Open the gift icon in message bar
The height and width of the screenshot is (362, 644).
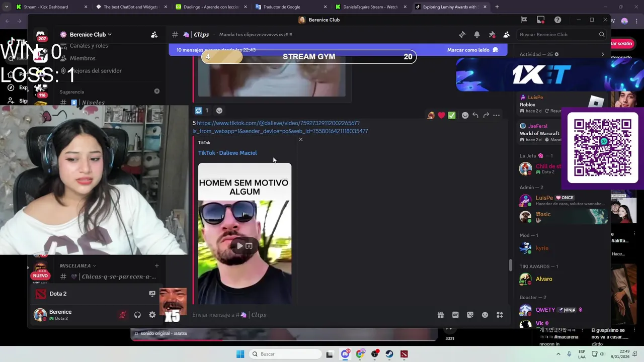click(x=441, y=315)
